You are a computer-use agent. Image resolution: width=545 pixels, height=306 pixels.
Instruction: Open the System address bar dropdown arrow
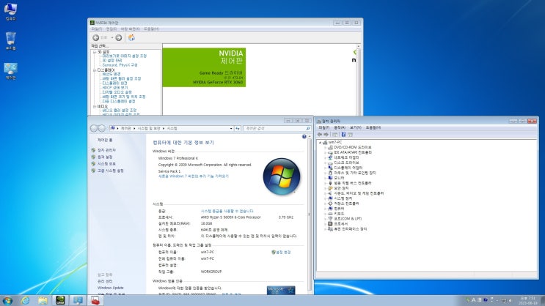(x=231, y=128)
